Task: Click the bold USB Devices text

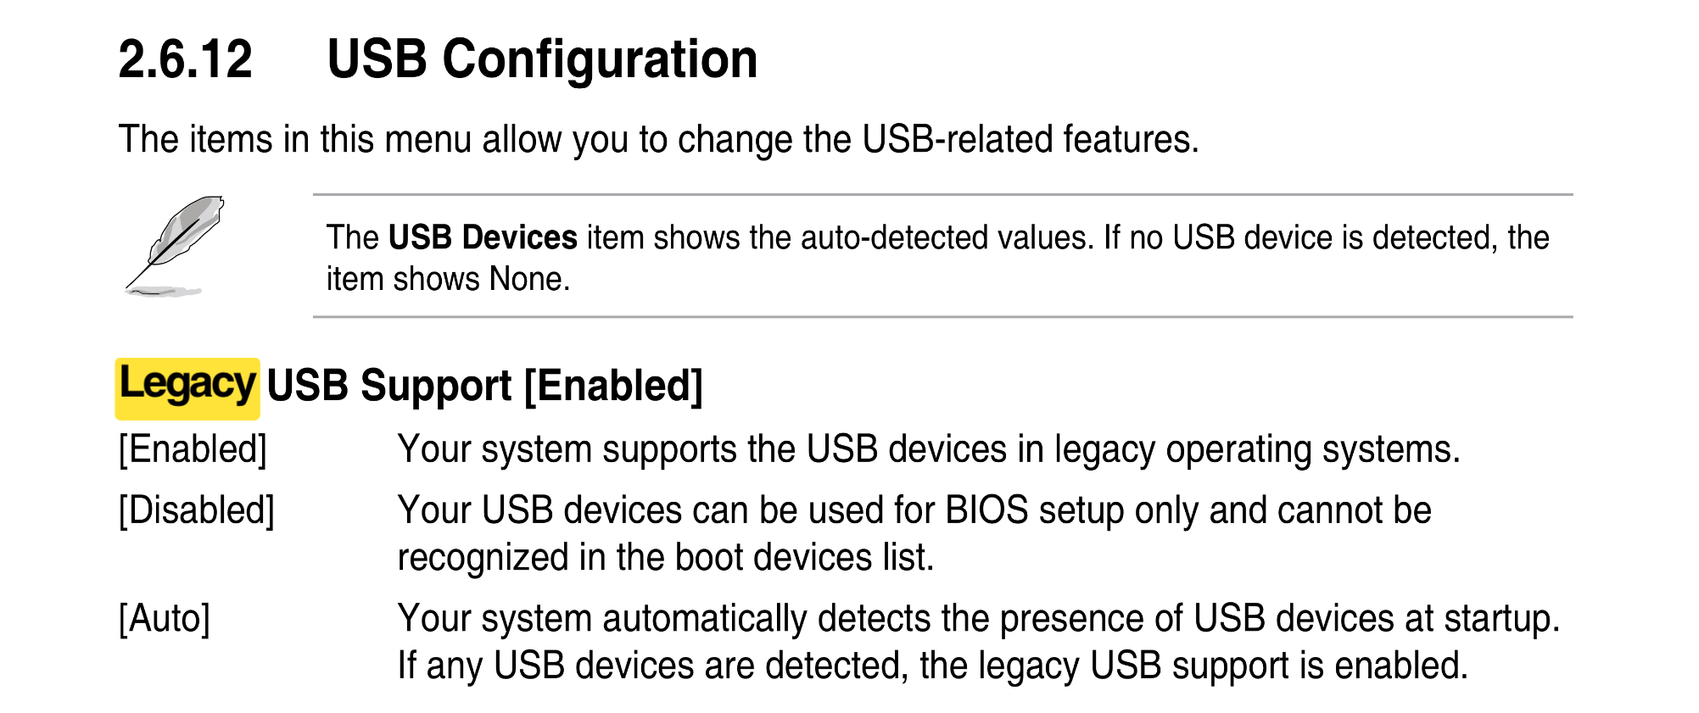Action: pos(483,237)
